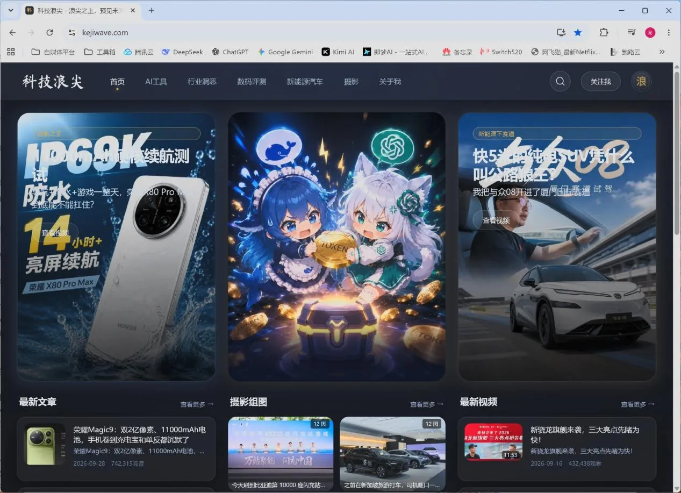681x493 pixels.
Task: Install app icon in address bar
Action: 561,33
